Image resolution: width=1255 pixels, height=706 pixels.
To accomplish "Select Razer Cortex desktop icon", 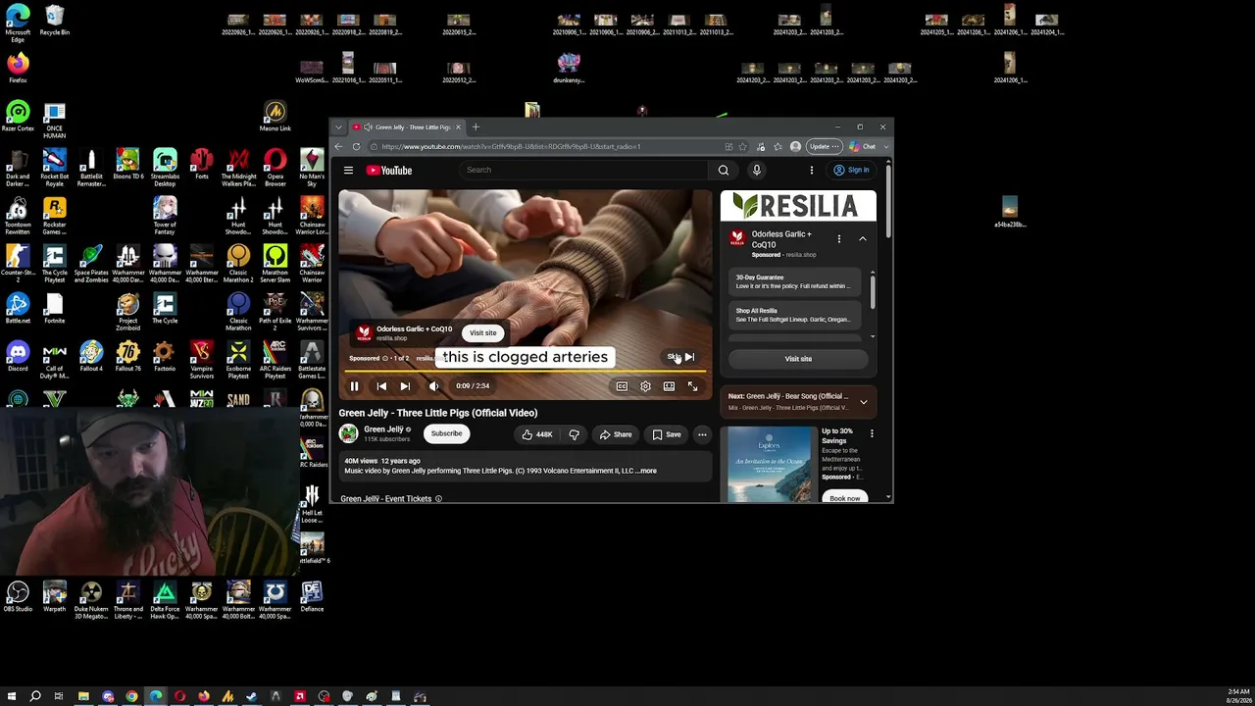I will click(18, 116).
